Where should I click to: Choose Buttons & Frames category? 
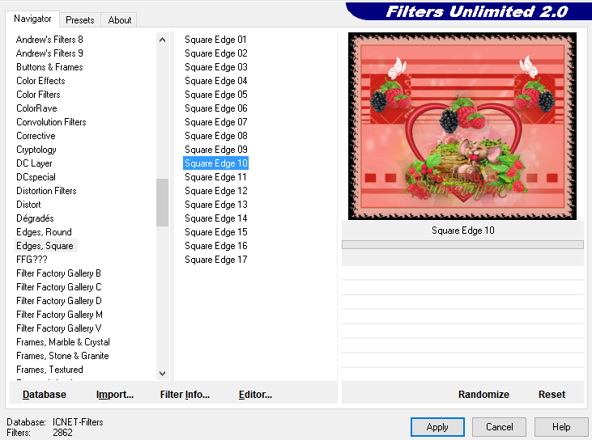[x=49, y=67]
